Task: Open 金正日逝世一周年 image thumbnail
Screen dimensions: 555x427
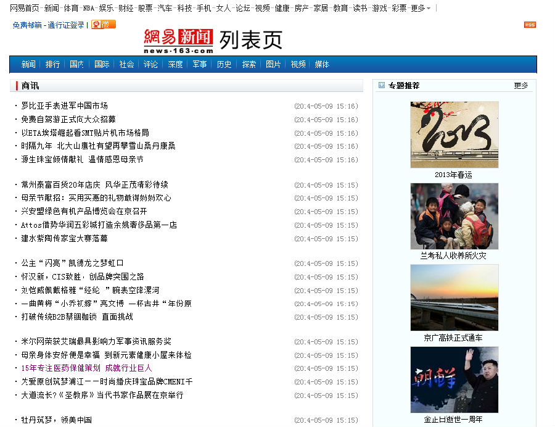Action: 454,379
